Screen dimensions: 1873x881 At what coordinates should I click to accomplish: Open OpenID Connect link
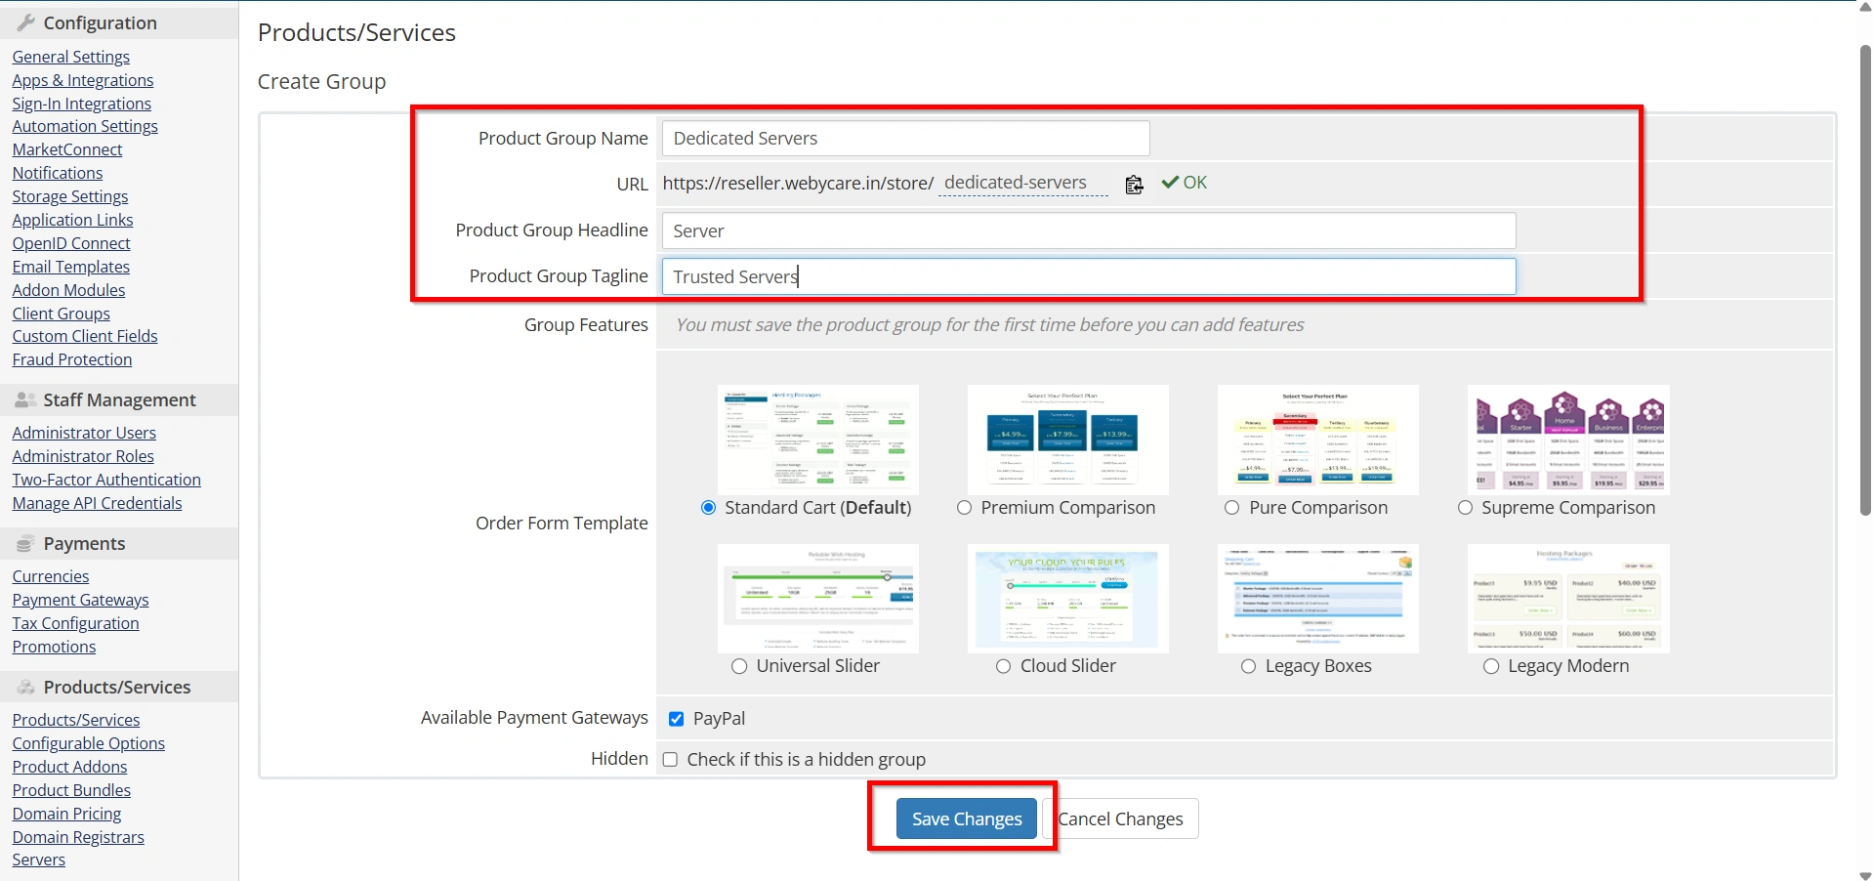coord(71,243)
